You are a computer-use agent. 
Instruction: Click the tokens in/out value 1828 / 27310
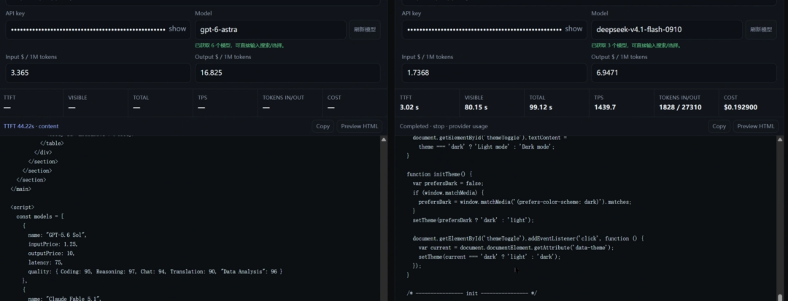tap(680, 107)
